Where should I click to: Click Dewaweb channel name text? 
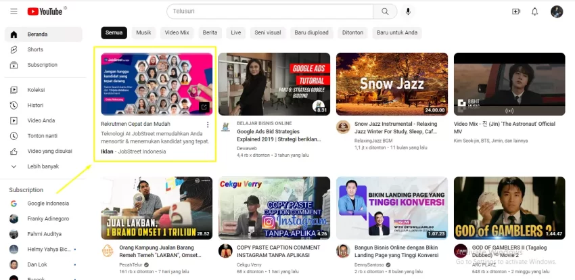tap(246, 148)
